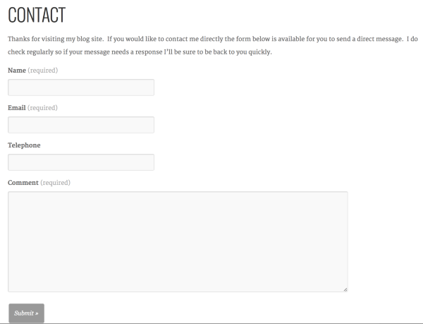This screenshot has width=423, height=324.
Task: Click "(required)" hint beside Name label
Action: click(x=42, y=71)
